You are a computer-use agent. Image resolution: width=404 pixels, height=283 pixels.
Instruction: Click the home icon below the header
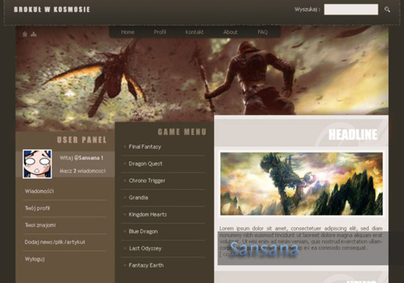click(x=25, y=34)
